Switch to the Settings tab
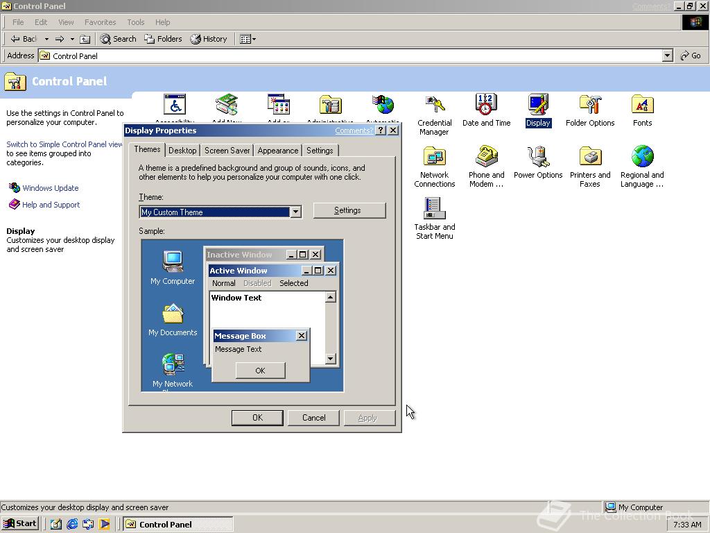710x533 pixels. click(x=320, y=151)
